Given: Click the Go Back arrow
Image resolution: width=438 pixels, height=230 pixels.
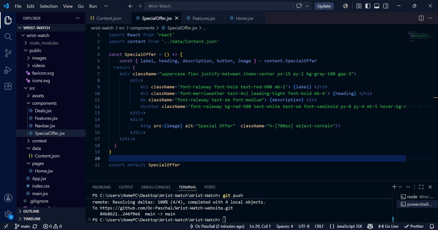Looking at the screenshot, I should (x=131, y=6).
